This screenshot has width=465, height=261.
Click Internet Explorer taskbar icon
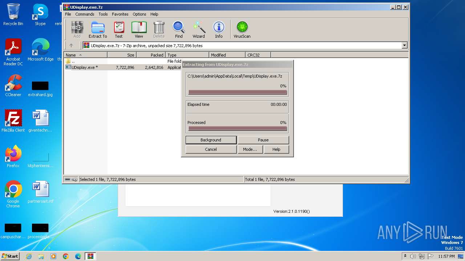pyautogui.click(x=29, y=256)
